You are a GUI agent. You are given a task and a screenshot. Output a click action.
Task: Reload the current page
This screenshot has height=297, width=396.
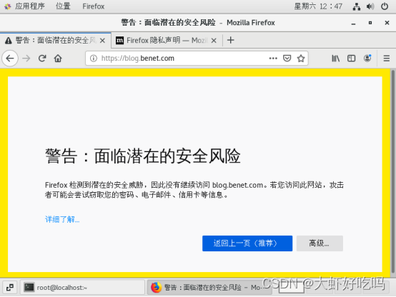42,59
